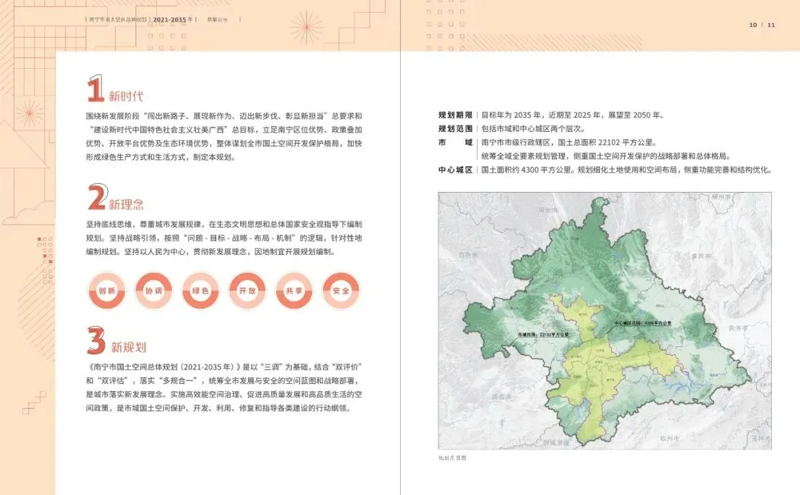Click the 新时代 section heading
Viewport: 800px width, 495px height.
coord(126,96)
